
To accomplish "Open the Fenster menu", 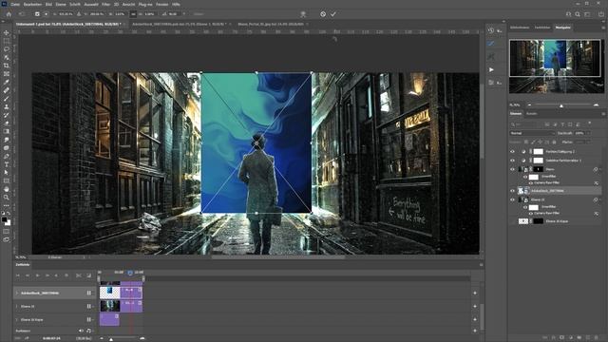I will click(162, 4).
